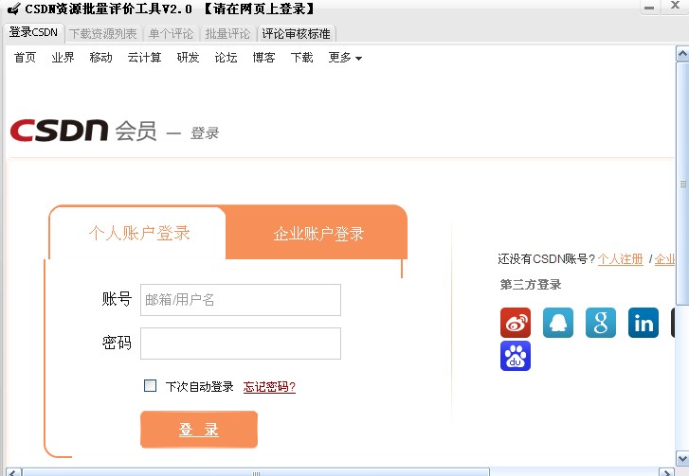Click the vertical scrollbar up arrow
The width and height of the screenshot is (689, 476).
click(682, 54)
